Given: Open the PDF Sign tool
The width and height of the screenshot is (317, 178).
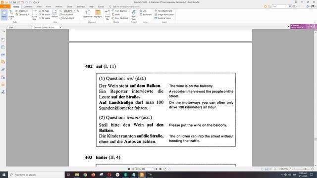Looking at the screenshot, I should click(x=134, y=15).
